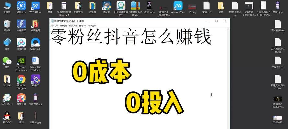Launch 酷狗音乐 from the desktop
288x129 pixels.
21,7
